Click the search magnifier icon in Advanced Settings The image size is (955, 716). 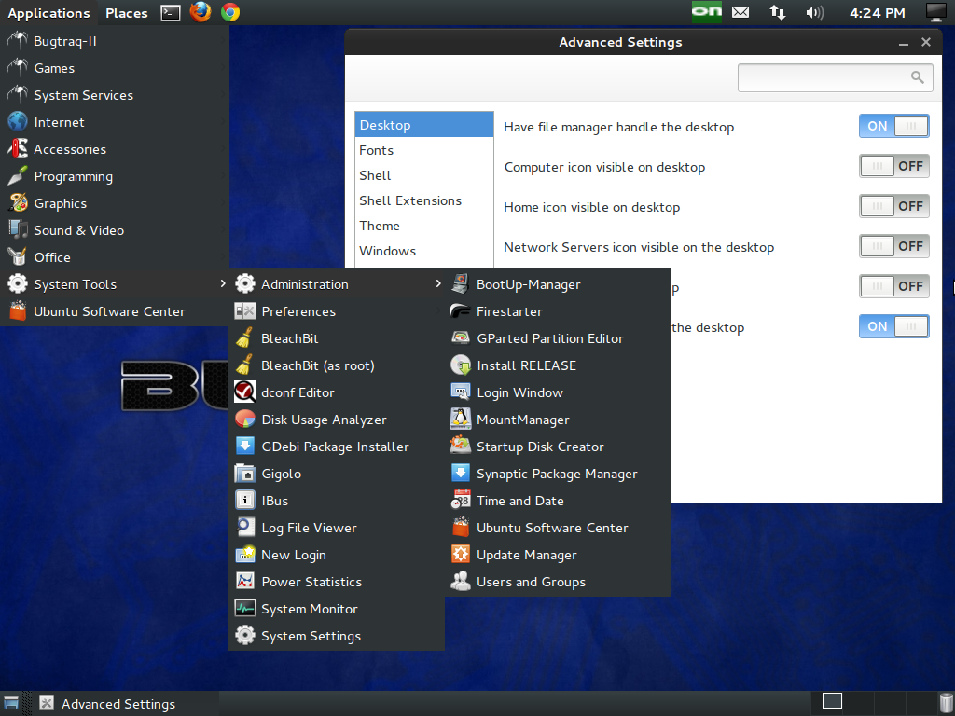918,77
